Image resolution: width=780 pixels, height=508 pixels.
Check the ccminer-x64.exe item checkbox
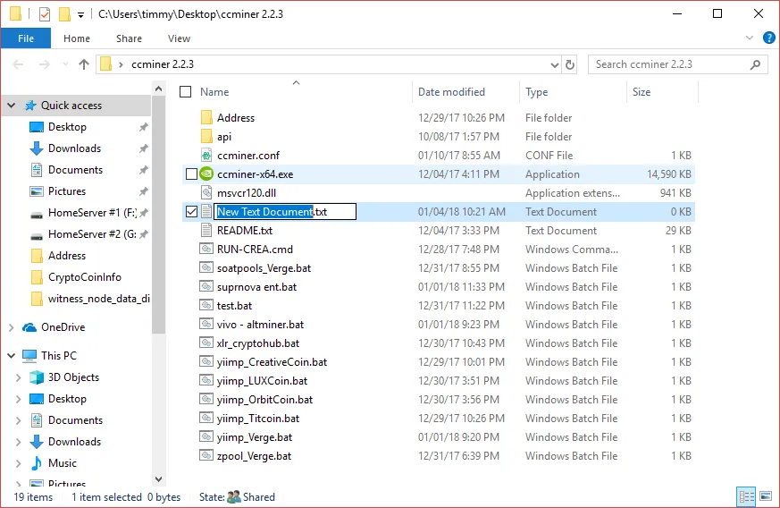pos(191,174)
